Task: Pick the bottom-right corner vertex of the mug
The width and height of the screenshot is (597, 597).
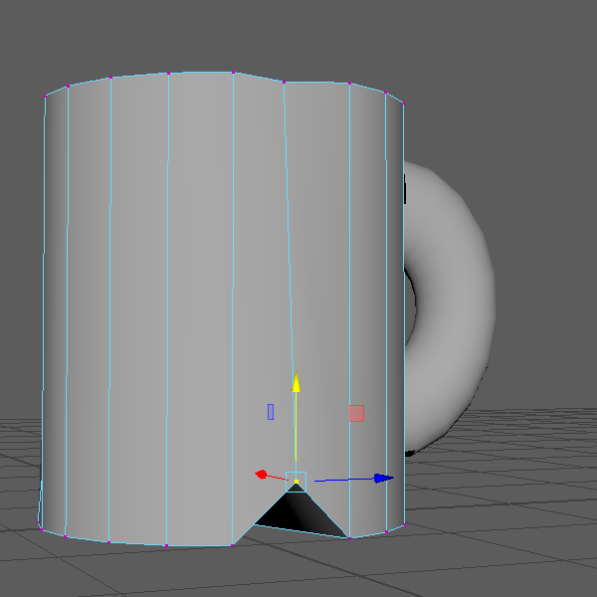Action: [403, 526]
